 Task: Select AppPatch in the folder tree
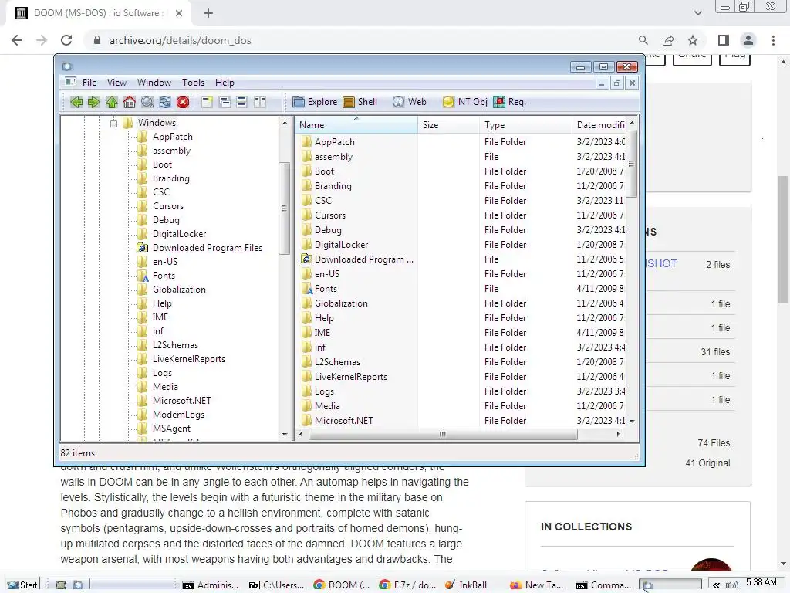tap(172, 137)
